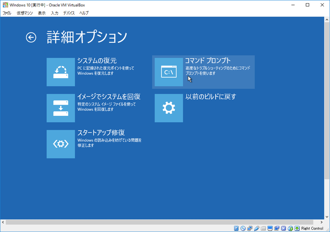
Task: Click description 特定のシステム イメージ ファイルを使って
Action: [107, 104]
